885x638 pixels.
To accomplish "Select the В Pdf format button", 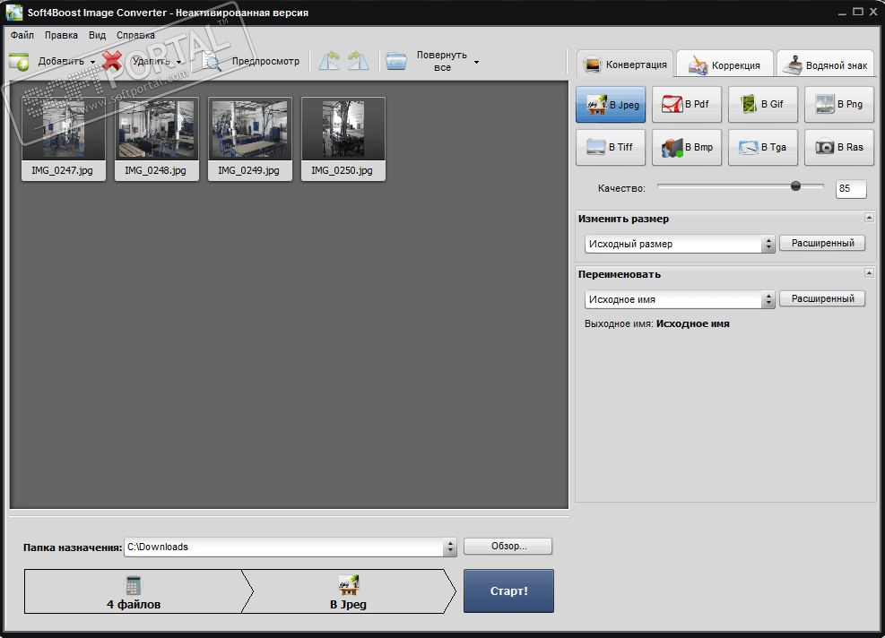I will pyautogui.click(x=686, y=104).
